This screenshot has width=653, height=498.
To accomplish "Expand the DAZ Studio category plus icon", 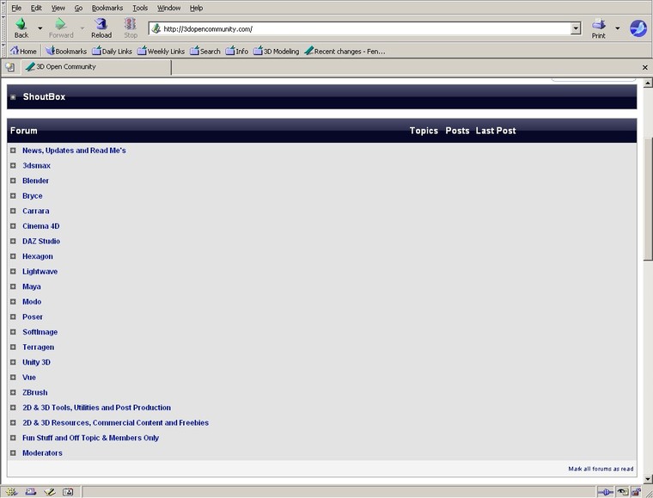I will pos(13,242).
